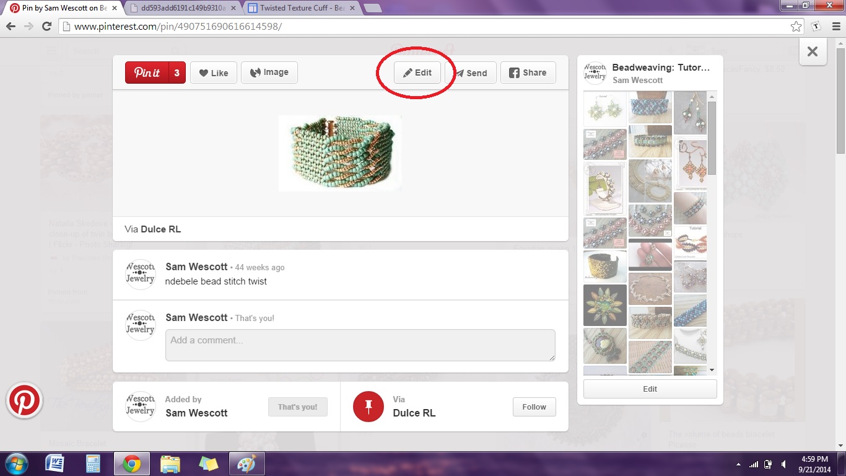Image resolution: width=846 pixels, height=476 pixels.
Task: Bookmark page with star icon
Action: 796,26
